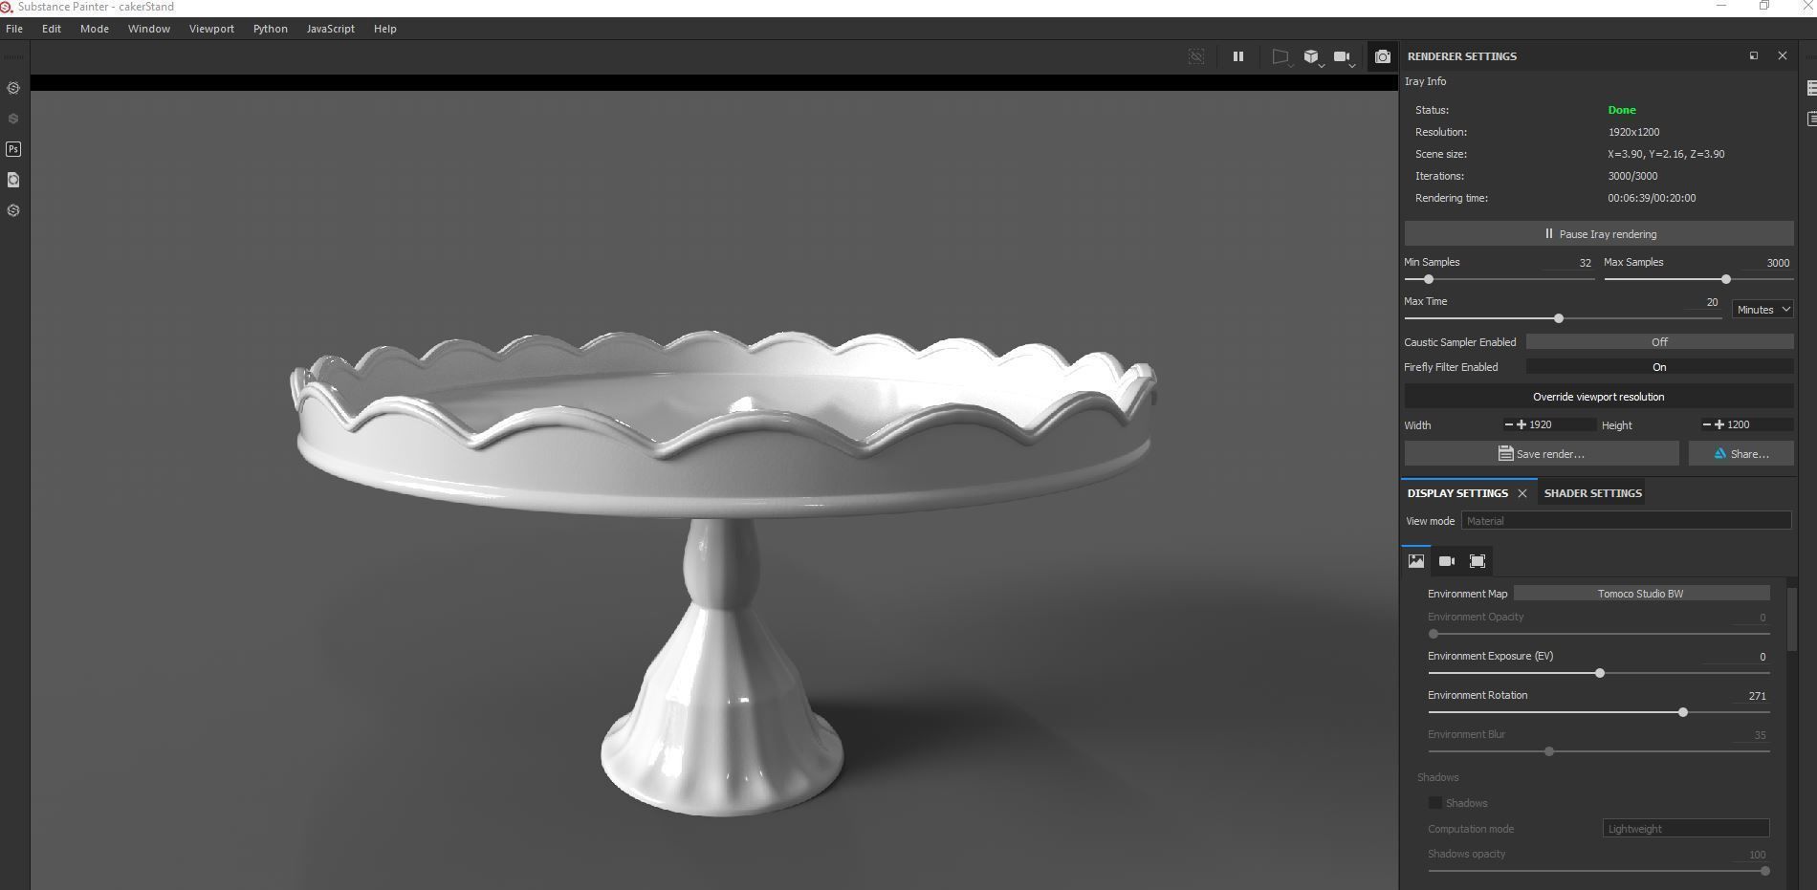Image resolution: width=1817 pixels, height=890 pixels.
Task: Adjust the Min Samples slider handle
Action: 1429,279
